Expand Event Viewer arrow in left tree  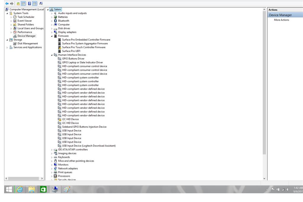pos(11,21)
